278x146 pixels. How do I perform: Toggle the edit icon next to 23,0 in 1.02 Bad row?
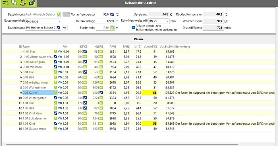coord(85,108)
